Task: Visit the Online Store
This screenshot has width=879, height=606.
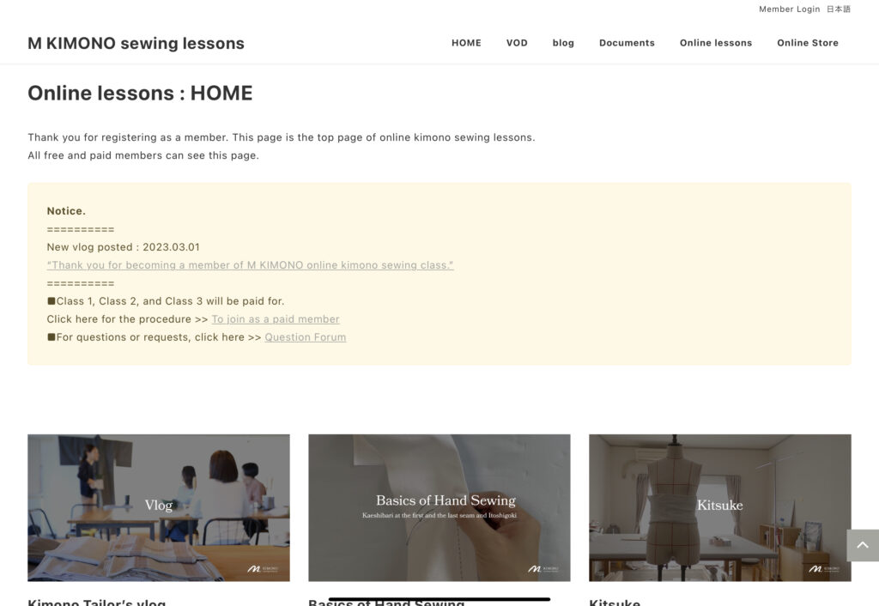Action: (808, 43)
